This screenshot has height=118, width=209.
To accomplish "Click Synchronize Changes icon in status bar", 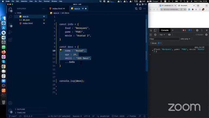I will (x=20, y=116).
